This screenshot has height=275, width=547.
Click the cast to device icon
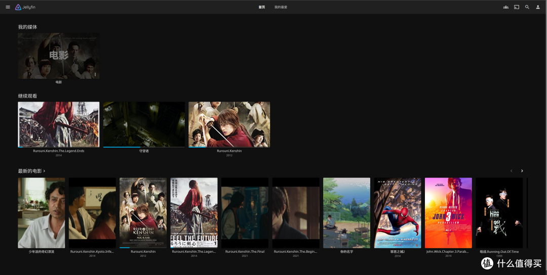click(x=517, y=7)
